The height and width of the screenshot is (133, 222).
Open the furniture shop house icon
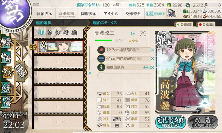pos(172,13)
